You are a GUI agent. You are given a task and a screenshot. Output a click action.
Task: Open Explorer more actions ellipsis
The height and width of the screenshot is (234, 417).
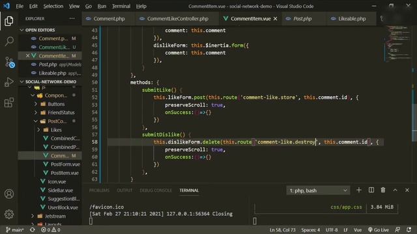(72, 19)
